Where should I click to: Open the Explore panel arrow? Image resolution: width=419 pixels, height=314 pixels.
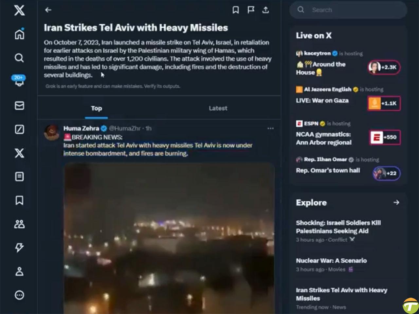click(x=396, y=202)
